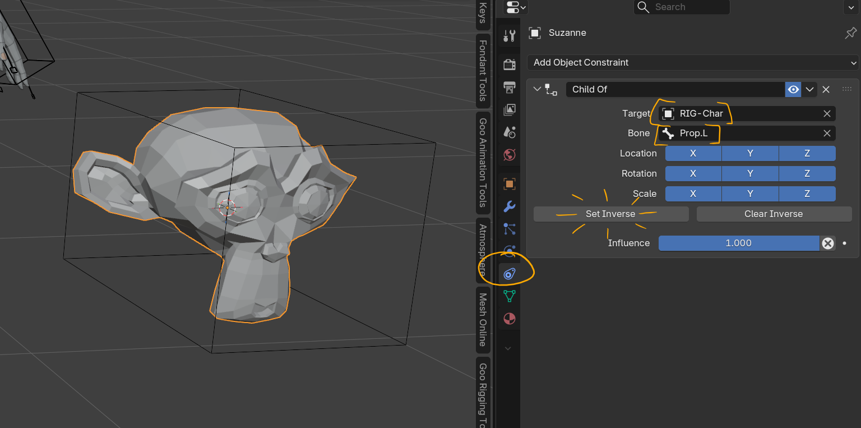
Task: Clear the Prop.L bone field
Action: tap(827, 134)
